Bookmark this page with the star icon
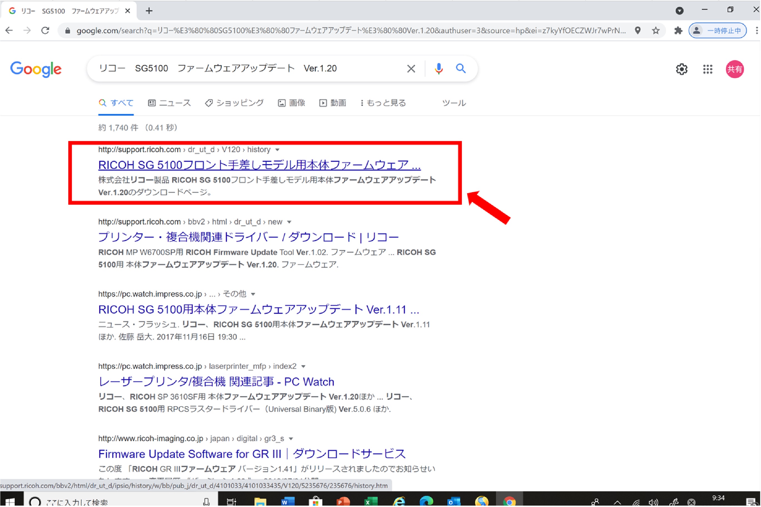 click(656, 31)
